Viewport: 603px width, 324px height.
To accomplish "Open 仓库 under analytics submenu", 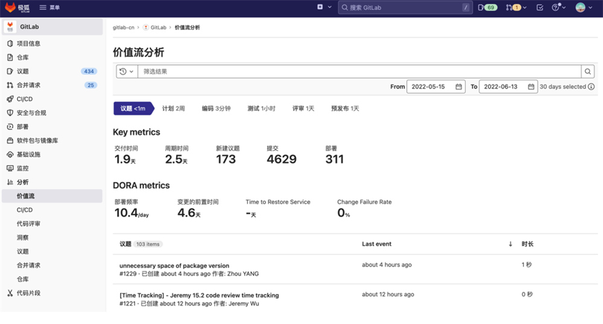I will [x=22, y=279].
